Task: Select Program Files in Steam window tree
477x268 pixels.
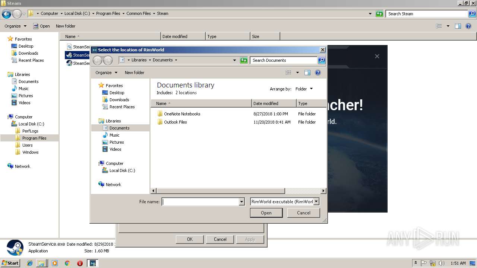Action: 31,138
